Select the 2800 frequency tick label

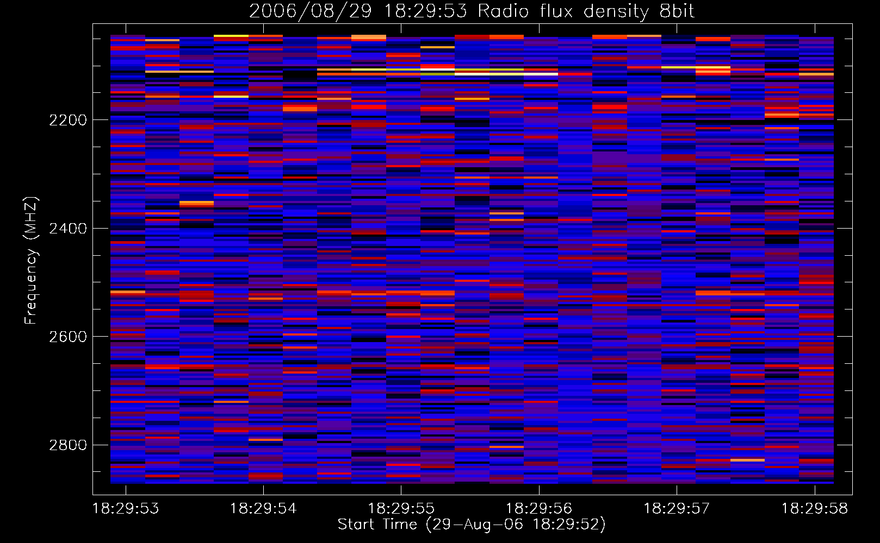[68, 445]
